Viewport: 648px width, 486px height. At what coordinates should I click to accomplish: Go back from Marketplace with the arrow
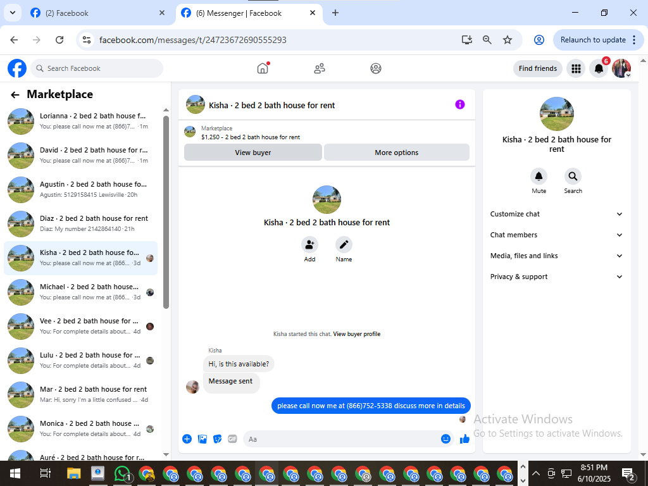(x=15, y=95)
